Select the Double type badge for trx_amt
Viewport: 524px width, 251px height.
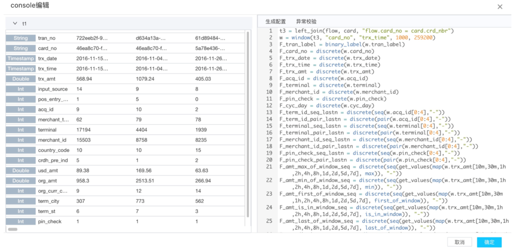(x=20, y=79)
